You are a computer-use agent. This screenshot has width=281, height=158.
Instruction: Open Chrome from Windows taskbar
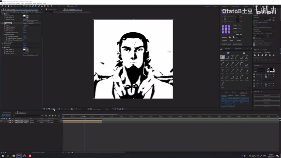pos(14,156)
